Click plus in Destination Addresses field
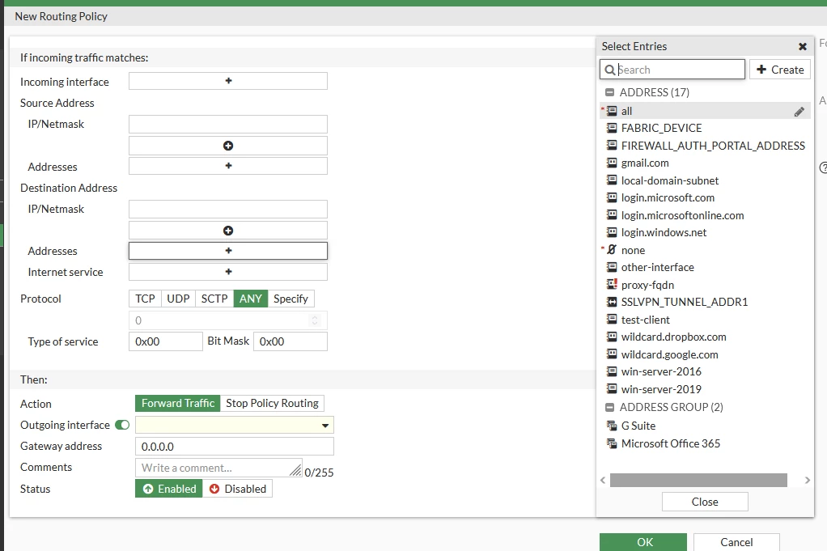 pos(228,251)
